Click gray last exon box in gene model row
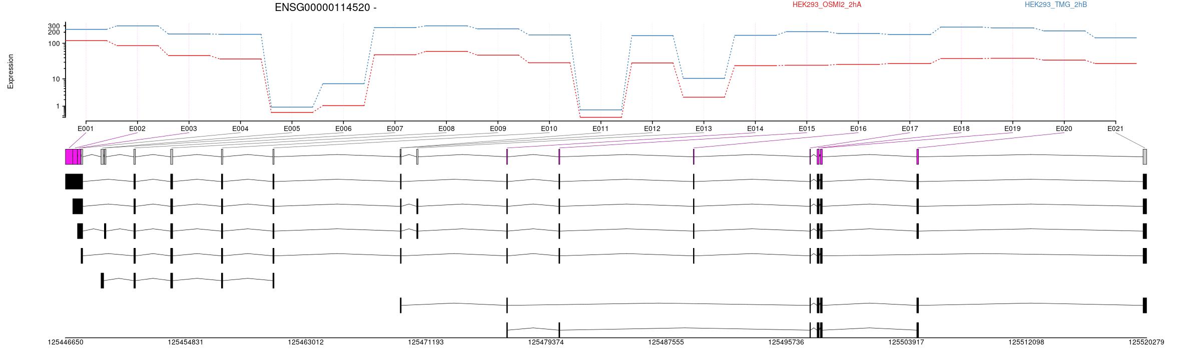This screenshot has height=350, width=1201. click(1145, 156)
